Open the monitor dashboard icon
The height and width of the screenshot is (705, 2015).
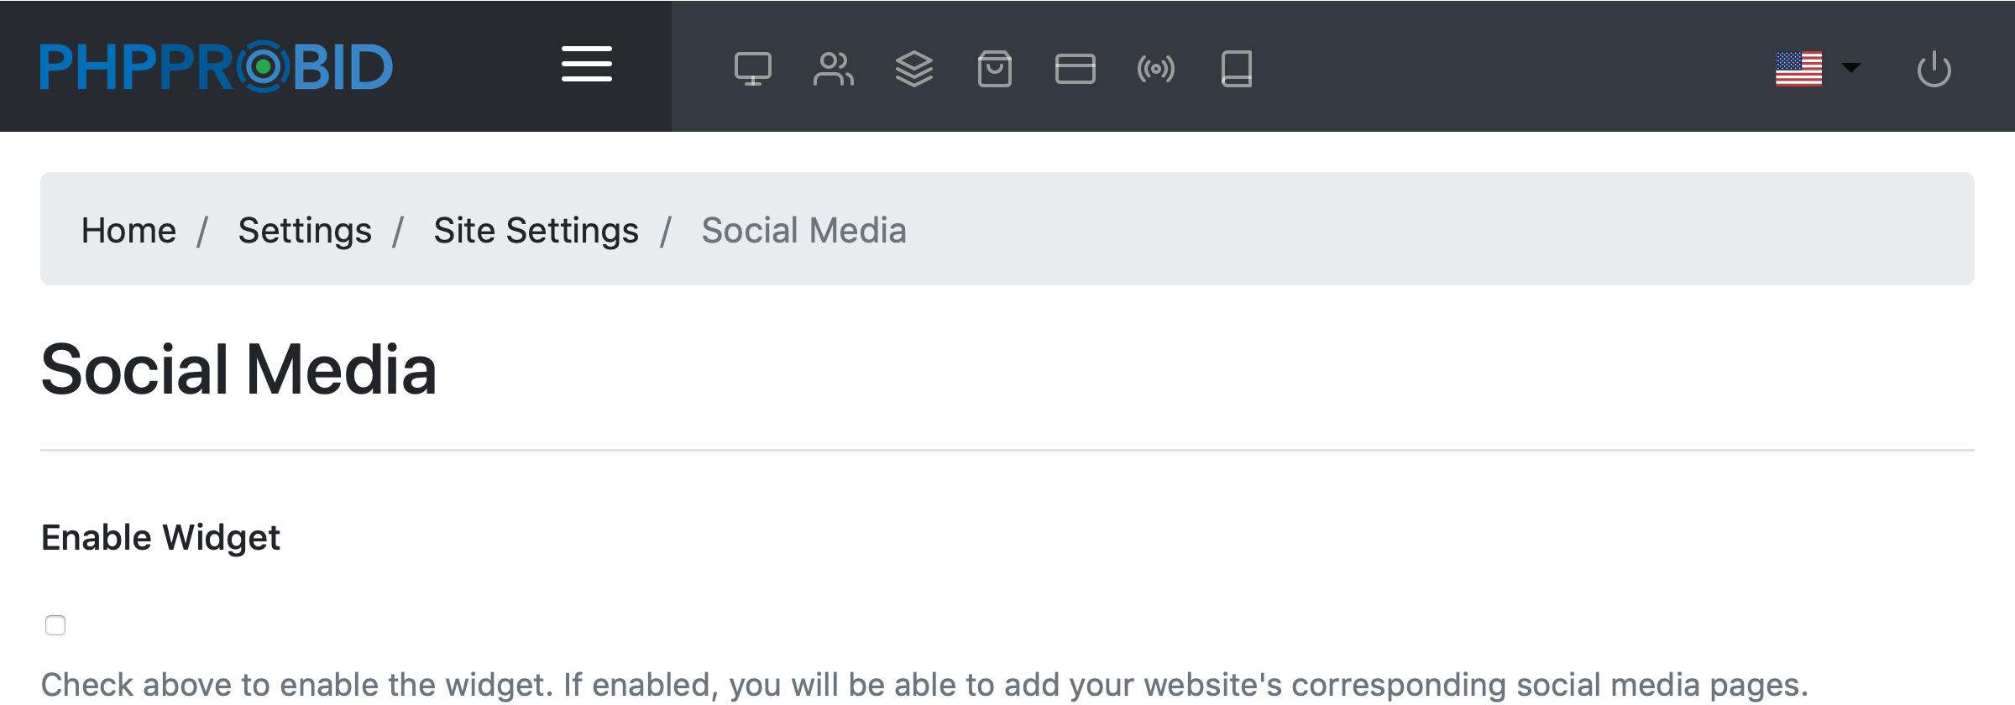(x=752, y=69)
